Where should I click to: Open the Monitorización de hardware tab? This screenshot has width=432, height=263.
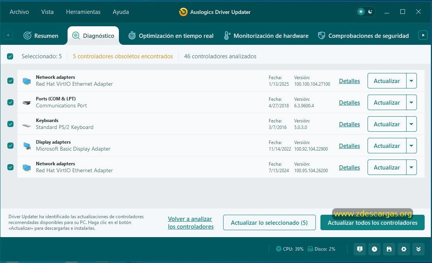(266, 36)
